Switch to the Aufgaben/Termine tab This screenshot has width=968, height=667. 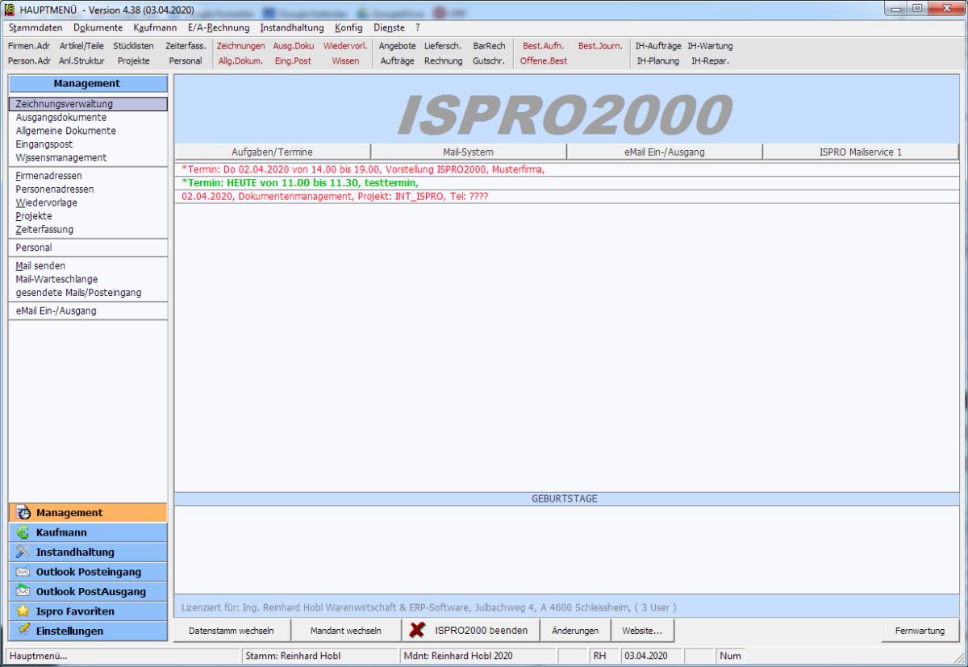coord(272,152)
